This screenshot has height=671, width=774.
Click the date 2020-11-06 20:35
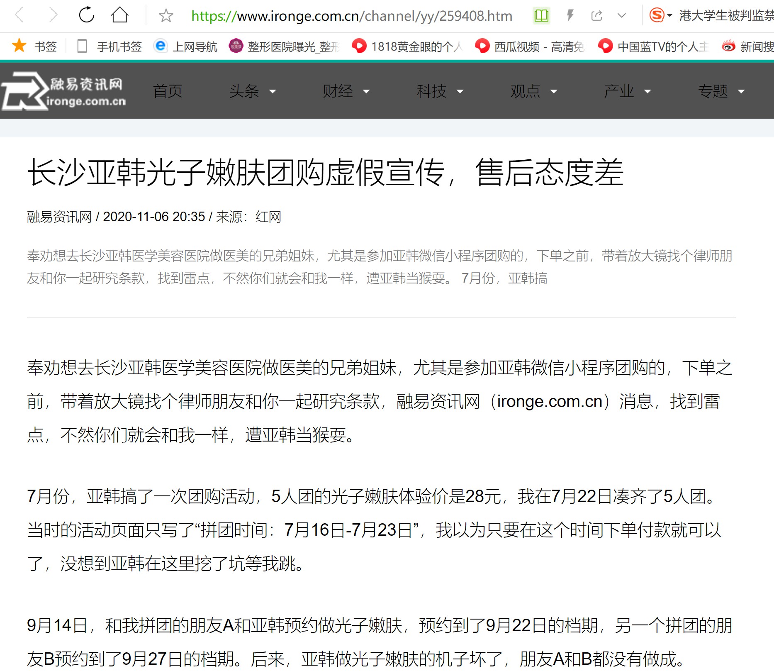point(154,217)
